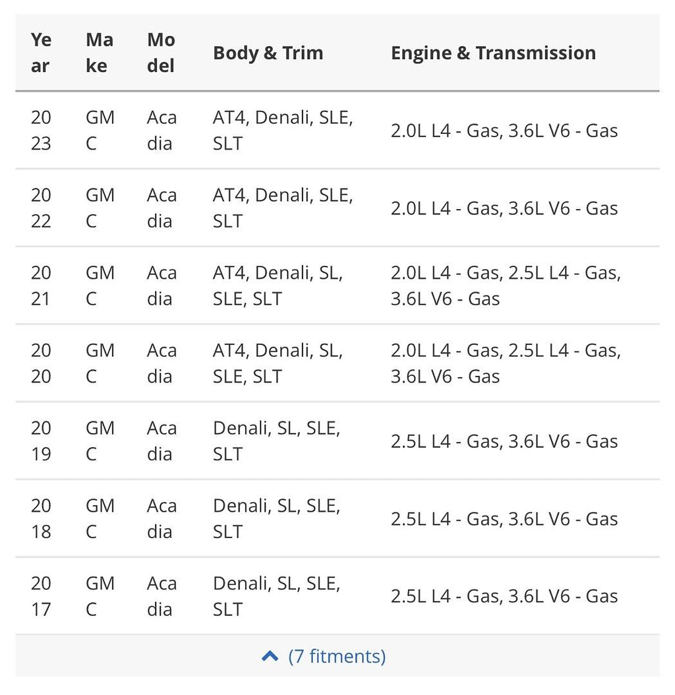The height and width of the screenshot is (695, 675).
Task: Click the 2021 row engine list with 2.5L L4
Action: coord(506,286)
